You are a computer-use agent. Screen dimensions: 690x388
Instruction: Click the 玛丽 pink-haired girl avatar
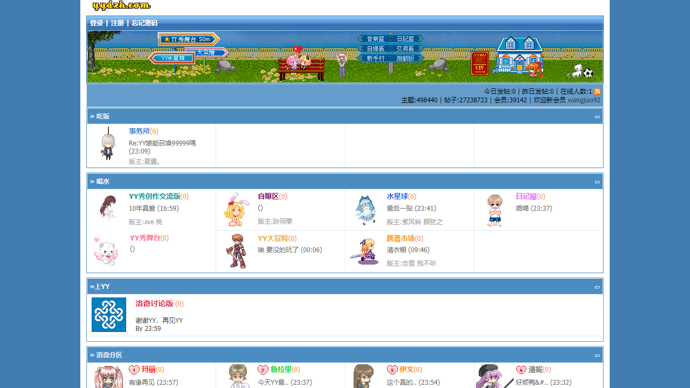pyautogui.click(x=108, y=377)
